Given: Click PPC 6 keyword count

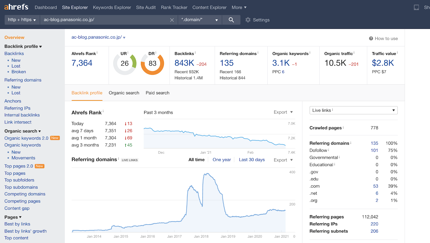Looking at the screenshot, I should (283, 72).
